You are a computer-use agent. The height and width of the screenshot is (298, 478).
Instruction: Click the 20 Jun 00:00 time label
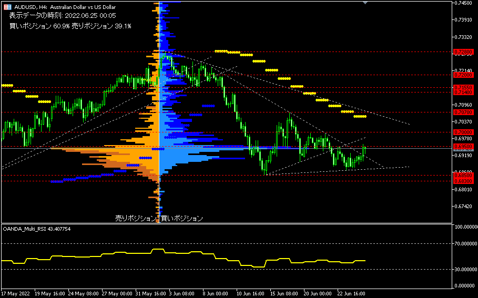318,294
